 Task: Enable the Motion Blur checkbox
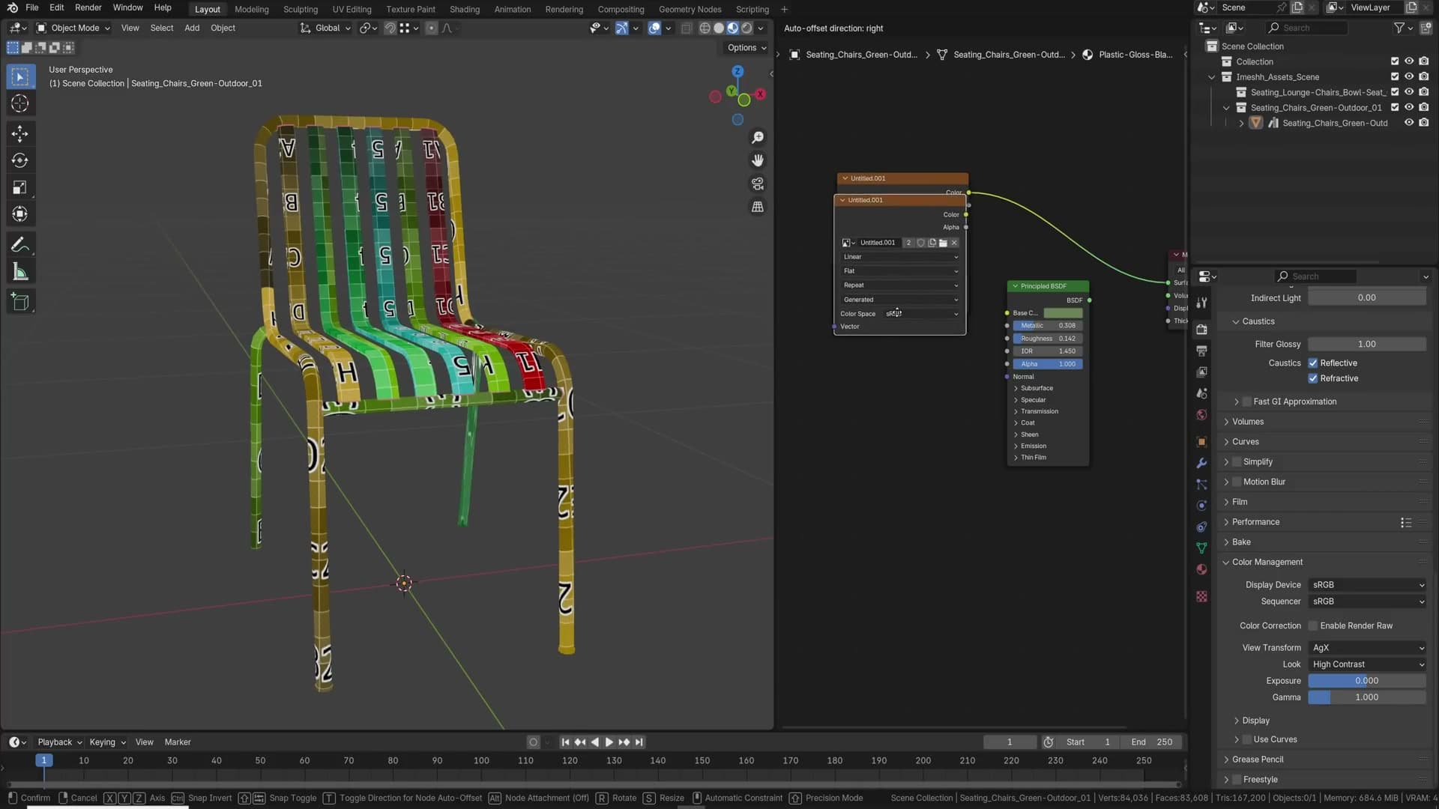(x=1237, y=482)
